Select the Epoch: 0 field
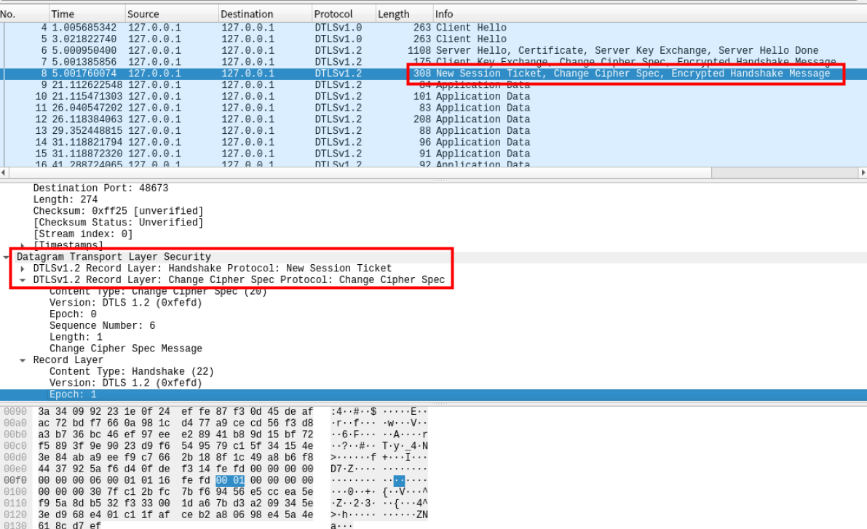Viewport: 867px width, 529px height. point(73,314)
